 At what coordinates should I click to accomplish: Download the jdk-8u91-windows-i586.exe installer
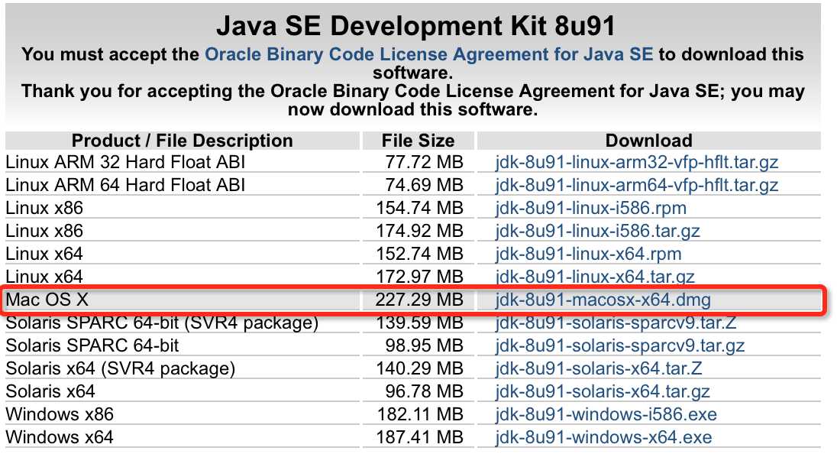[606, 414]
